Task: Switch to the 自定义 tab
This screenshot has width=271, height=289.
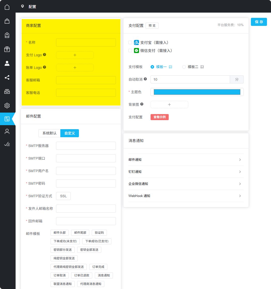Action: 69,133
